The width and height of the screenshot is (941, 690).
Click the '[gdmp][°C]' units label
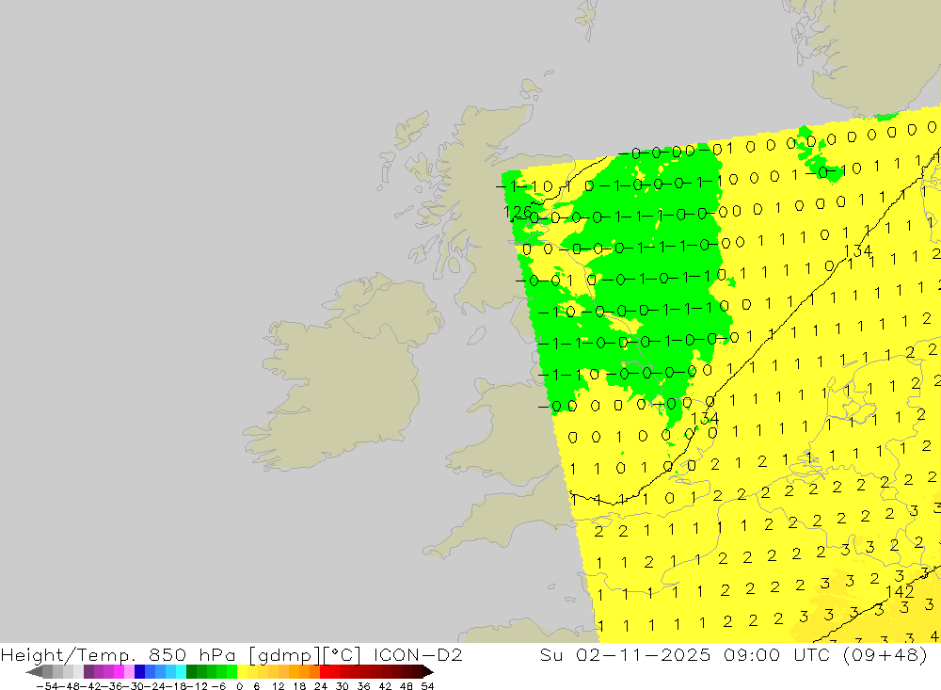click(305, 654)
